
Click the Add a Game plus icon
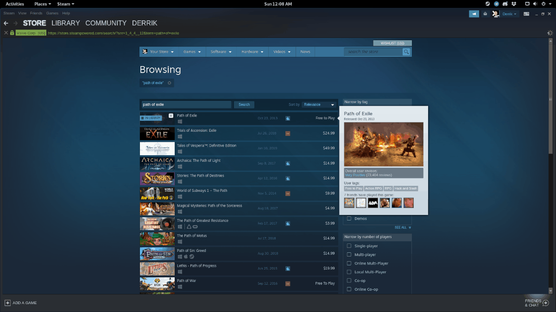(7, 303)
